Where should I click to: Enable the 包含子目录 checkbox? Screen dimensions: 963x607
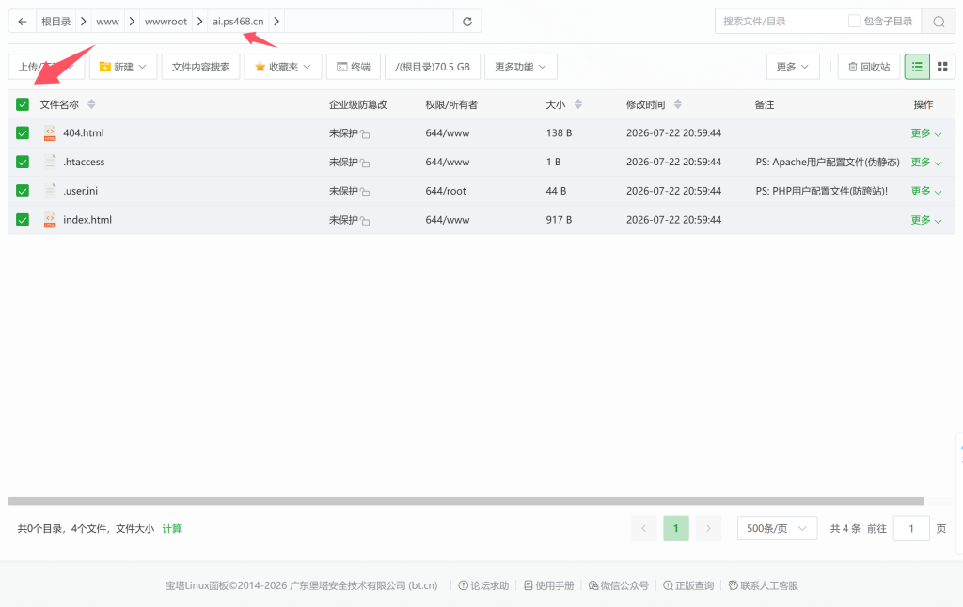pyautogui.click(x=854, y=21)
